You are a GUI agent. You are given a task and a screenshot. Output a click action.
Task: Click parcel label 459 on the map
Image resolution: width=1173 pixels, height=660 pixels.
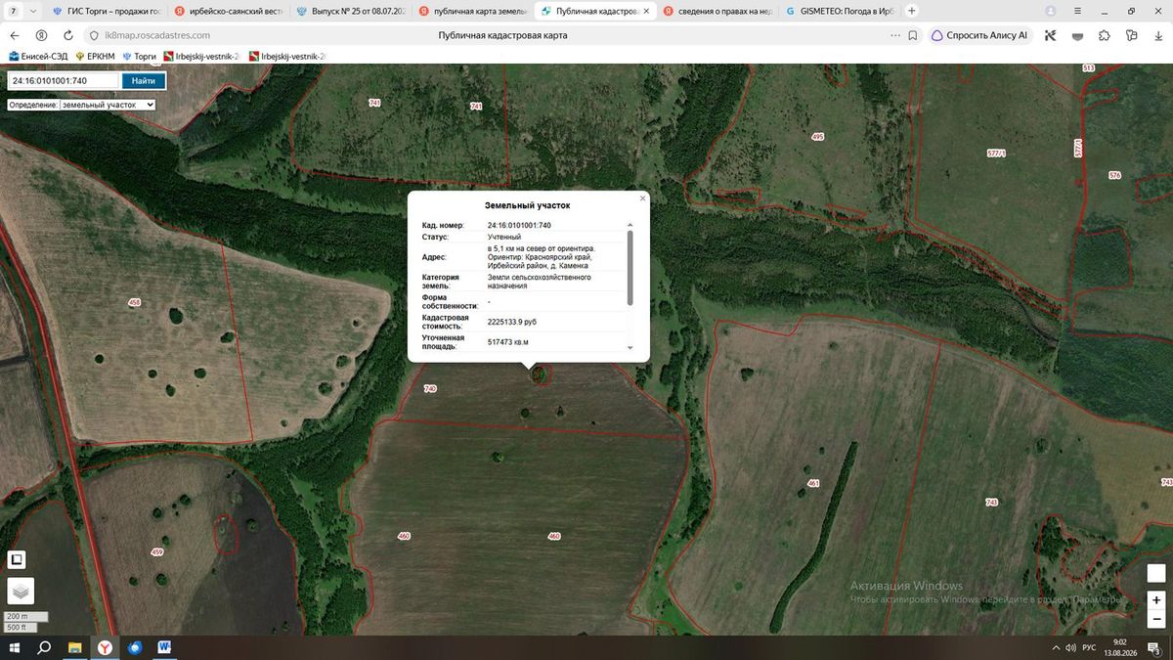pyautogui.click(x=157, y=552)
